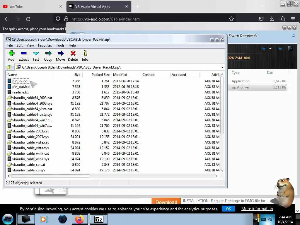This screenshot has height=225, width=300.
Task: Sort the archive list by Name column
Action: point(30,75)
